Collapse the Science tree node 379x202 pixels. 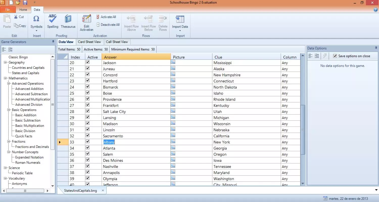[x=5, y=168]
